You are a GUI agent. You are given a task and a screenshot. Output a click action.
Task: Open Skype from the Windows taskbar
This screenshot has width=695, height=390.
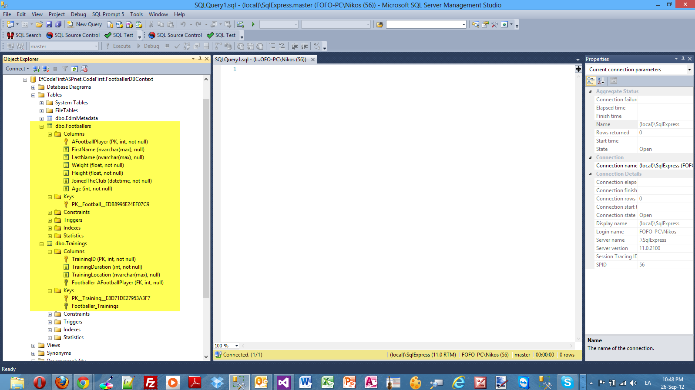pyautogui.click(x=567, y=382)
